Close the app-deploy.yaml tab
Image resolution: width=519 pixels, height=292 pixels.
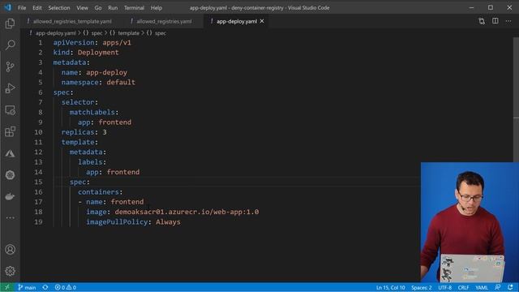[x=262, y=21]
